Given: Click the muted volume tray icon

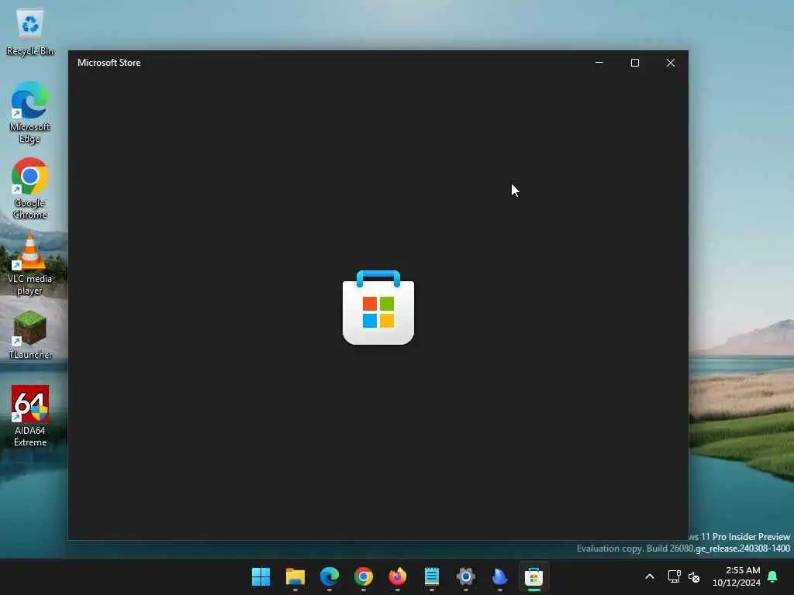Looking at the screenshot, I should point(694,576).
